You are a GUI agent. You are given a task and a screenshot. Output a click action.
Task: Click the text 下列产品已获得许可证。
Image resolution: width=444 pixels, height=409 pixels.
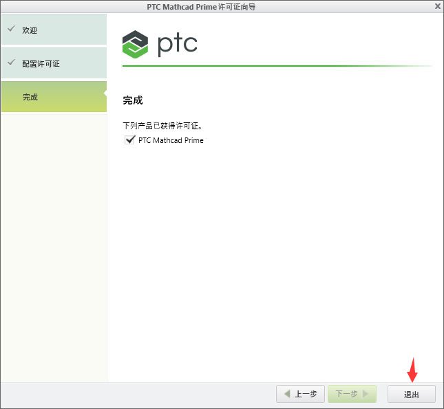click(x=163, y=126)
